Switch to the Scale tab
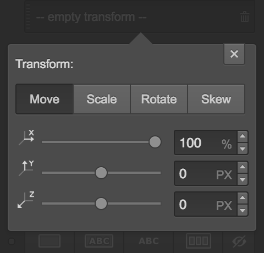 click(x=102, y=99)
